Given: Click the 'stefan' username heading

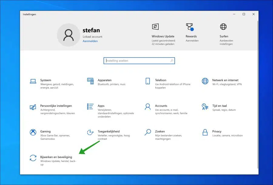Looking at the screenshot, I should 91,30.
